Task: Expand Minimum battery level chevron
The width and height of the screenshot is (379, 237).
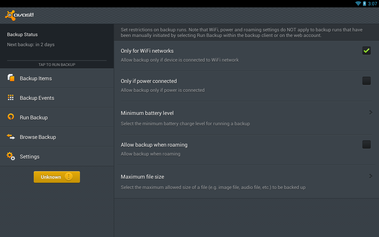Action: tap(371, 113)
